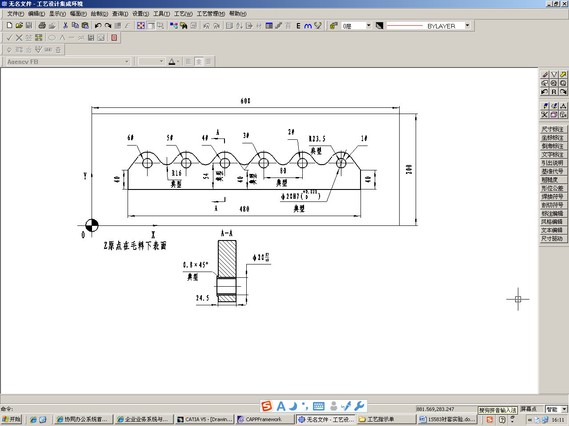Open the Agency FB font dropdown
Image resolution: width=569 pixels, height=426 pixels.
tap(127, 62)
